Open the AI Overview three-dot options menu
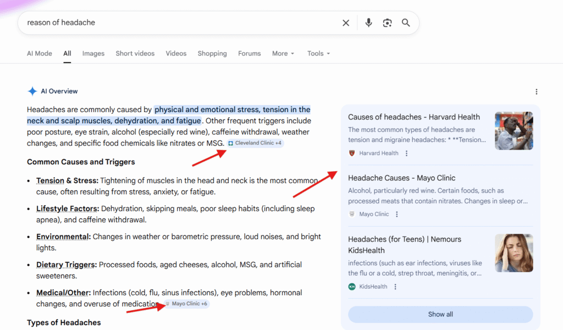 [x=537, y=91]
